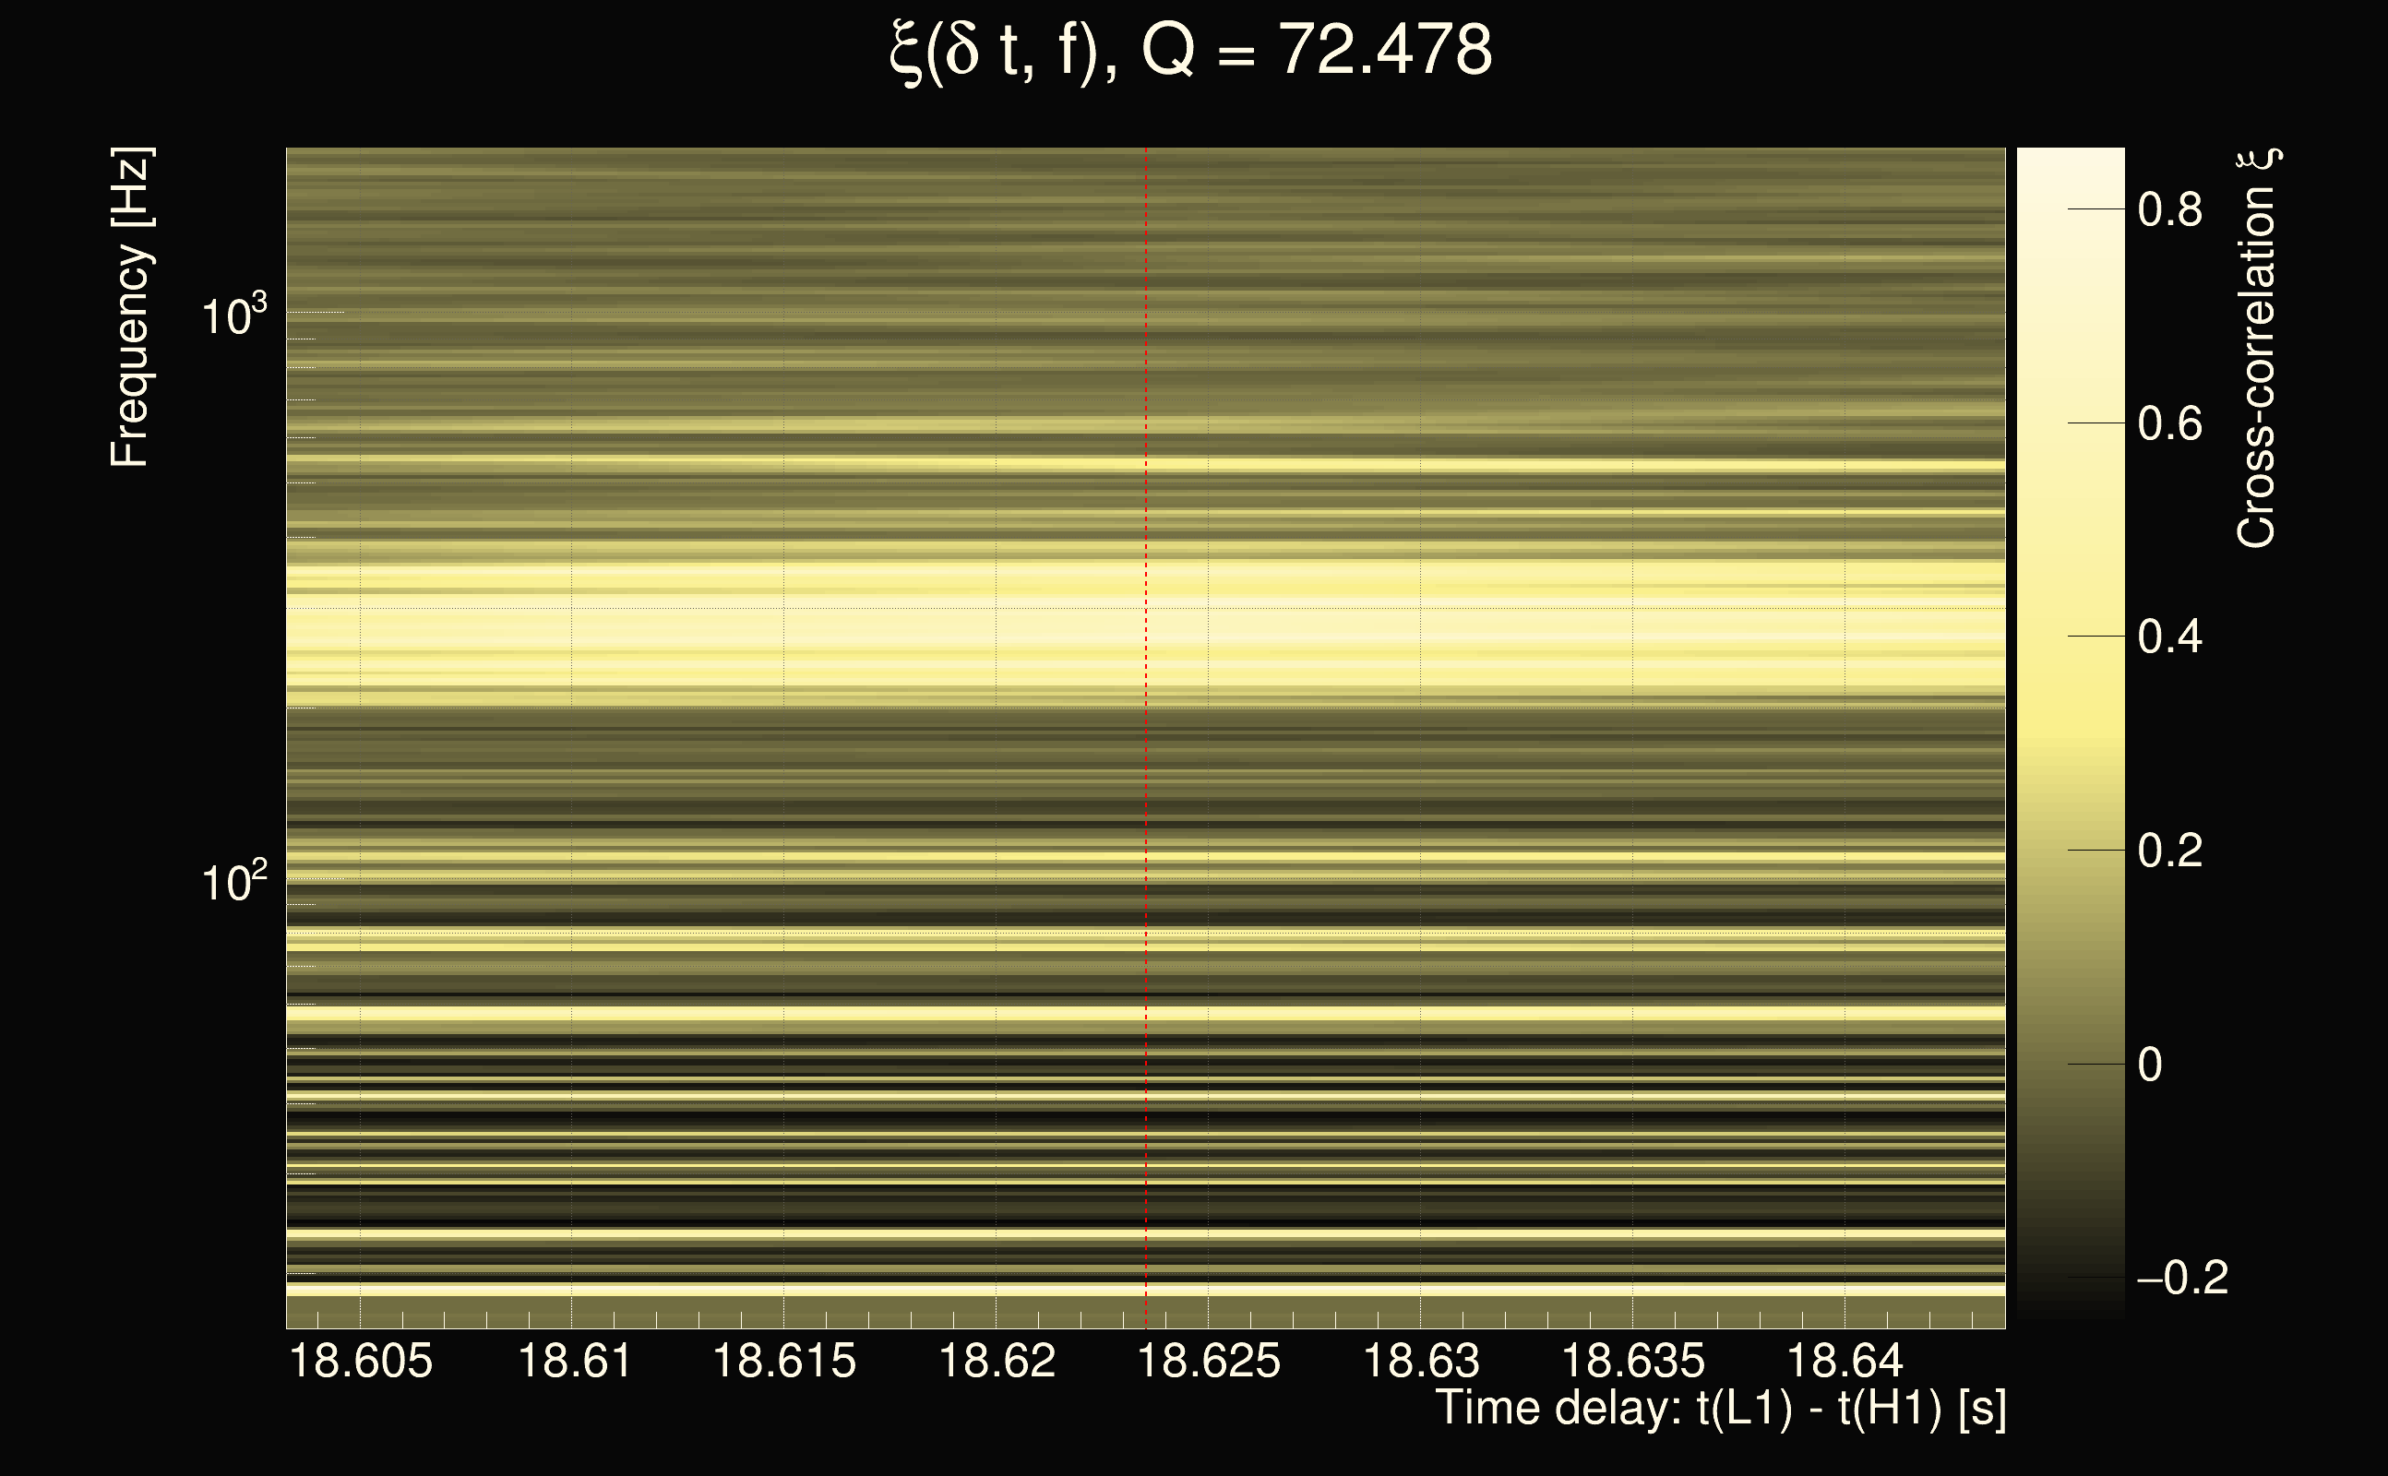This screenshot has width=2388, height=1476.
Task: Click the 18.615 x-axis tick label
Action: (x=784, y=1361)
